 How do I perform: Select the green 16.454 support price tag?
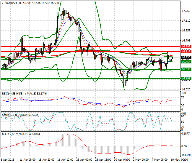coord(186,62)
